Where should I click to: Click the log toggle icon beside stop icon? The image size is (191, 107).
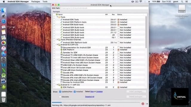147,104
